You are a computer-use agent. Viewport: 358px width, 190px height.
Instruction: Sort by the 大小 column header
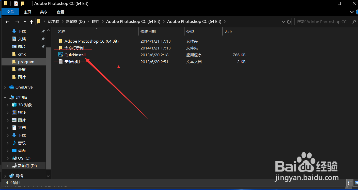pos(228,32)
